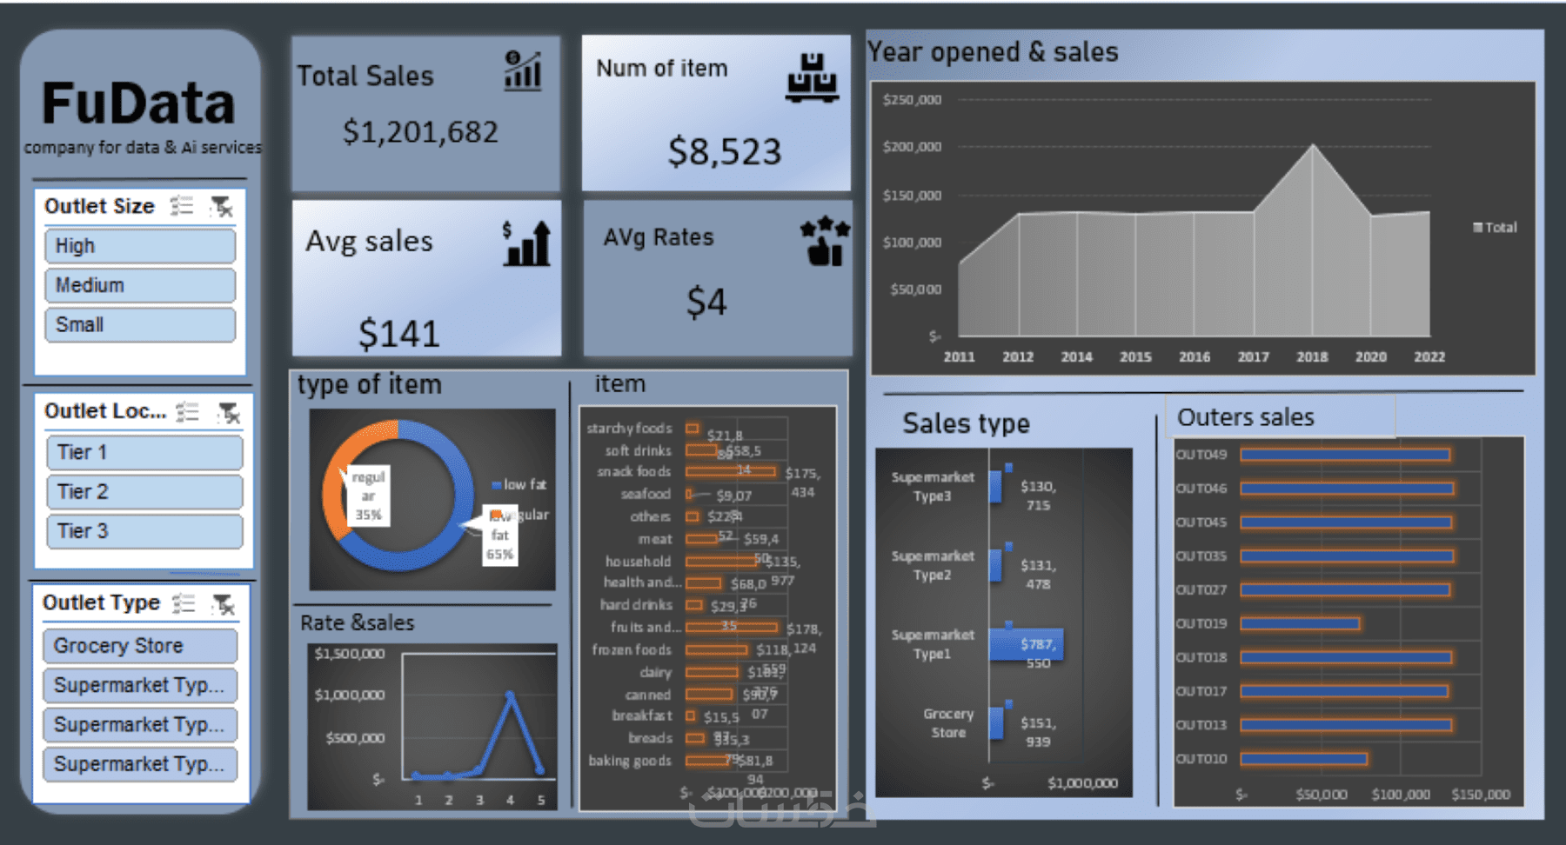This screenshot has height=845, width=1566.
Task: Select the short OUT019 sales bar
Action: coord(1300,624)
